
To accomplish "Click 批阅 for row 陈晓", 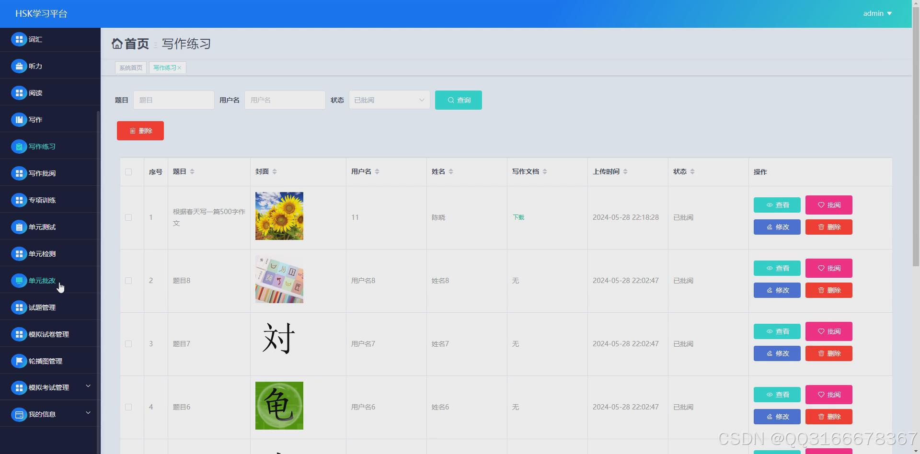I will pos(829,205).
